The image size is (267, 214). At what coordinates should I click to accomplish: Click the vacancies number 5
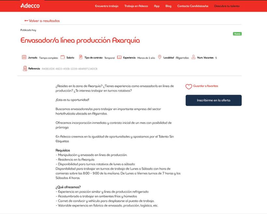pyautogui.click(x=216, y=58)
